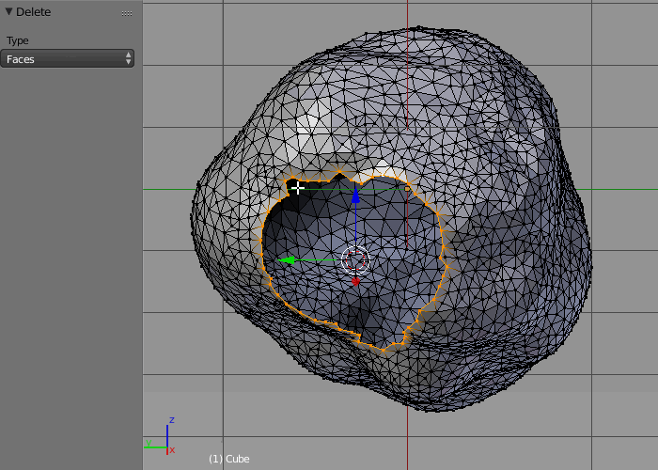The width and height of the screenshot is (658, 470).
Task: Click the panel drag grip next to Delete
Action: (x=127, y=13)
